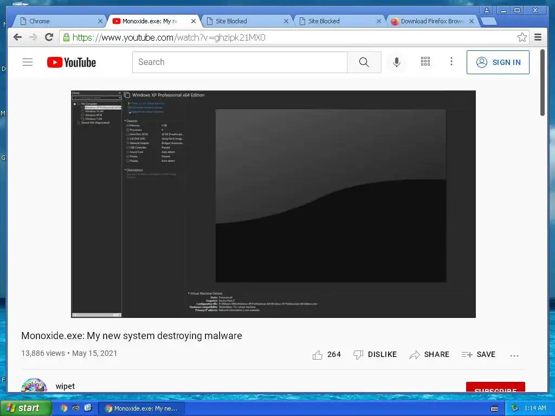Click the address bar URL
Image resolution: width=555 pixels, height=416 pixels.
pos(169,37)
